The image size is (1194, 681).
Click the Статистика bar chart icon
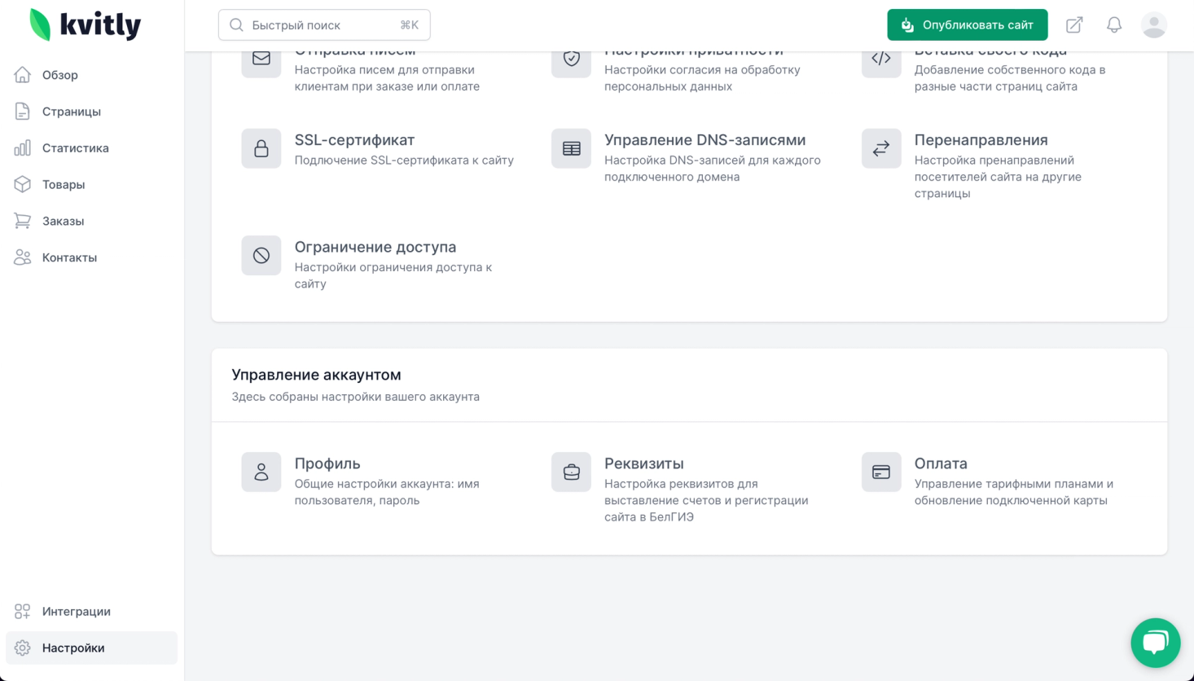point(23,148)
